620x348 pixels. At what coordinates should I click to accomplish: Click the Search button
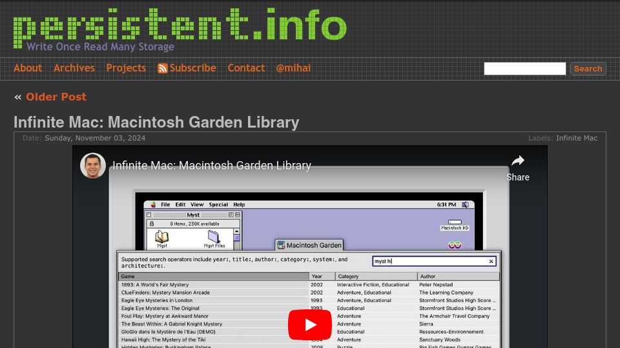(x=588, y=69)
